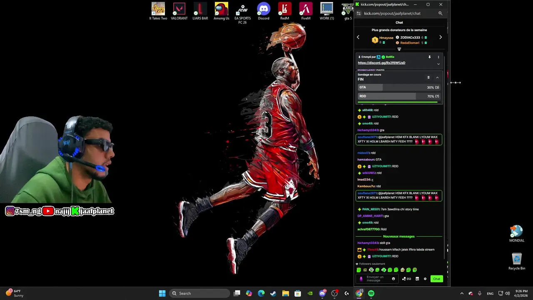Image resolution: width=533 pixels, height=300 pixels.
Task: Open the LIARS BAR desktop icon
Action: tap(200, 11)
